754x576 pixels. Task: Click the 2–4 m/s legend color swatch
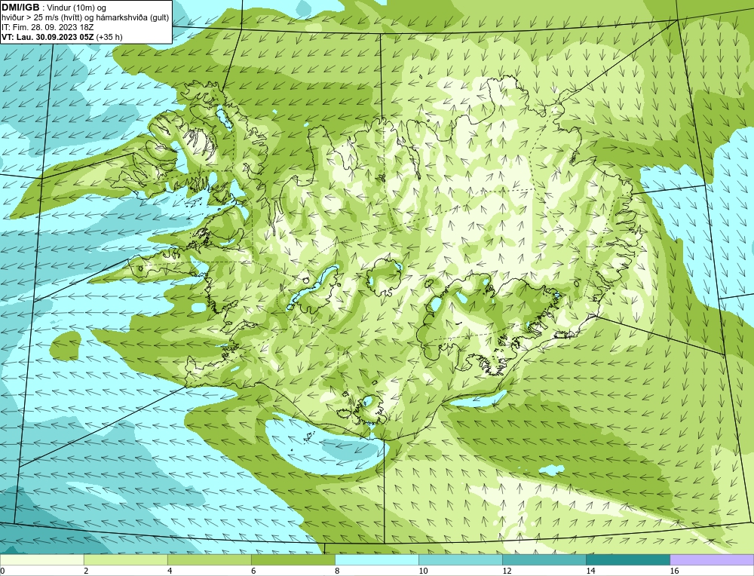(x=125, y=559)
